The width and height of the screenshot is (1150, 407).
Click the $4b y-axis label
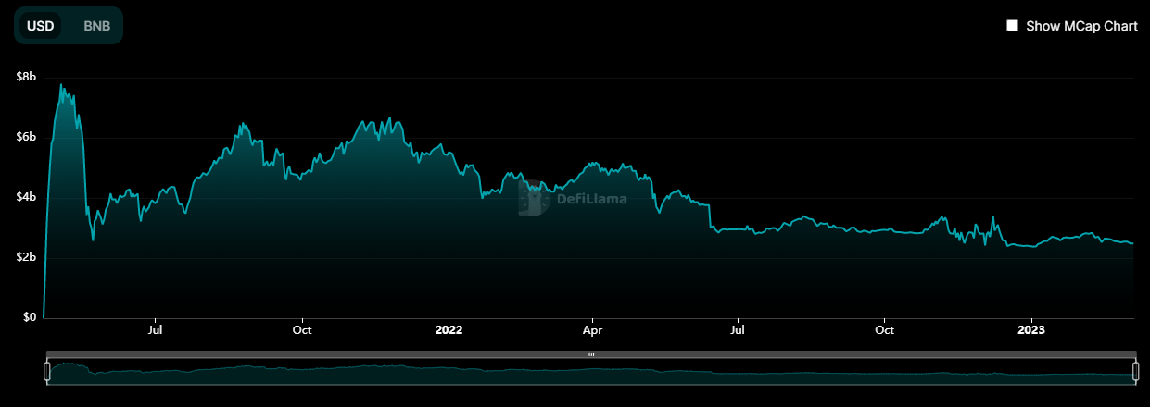pos(26,197)
